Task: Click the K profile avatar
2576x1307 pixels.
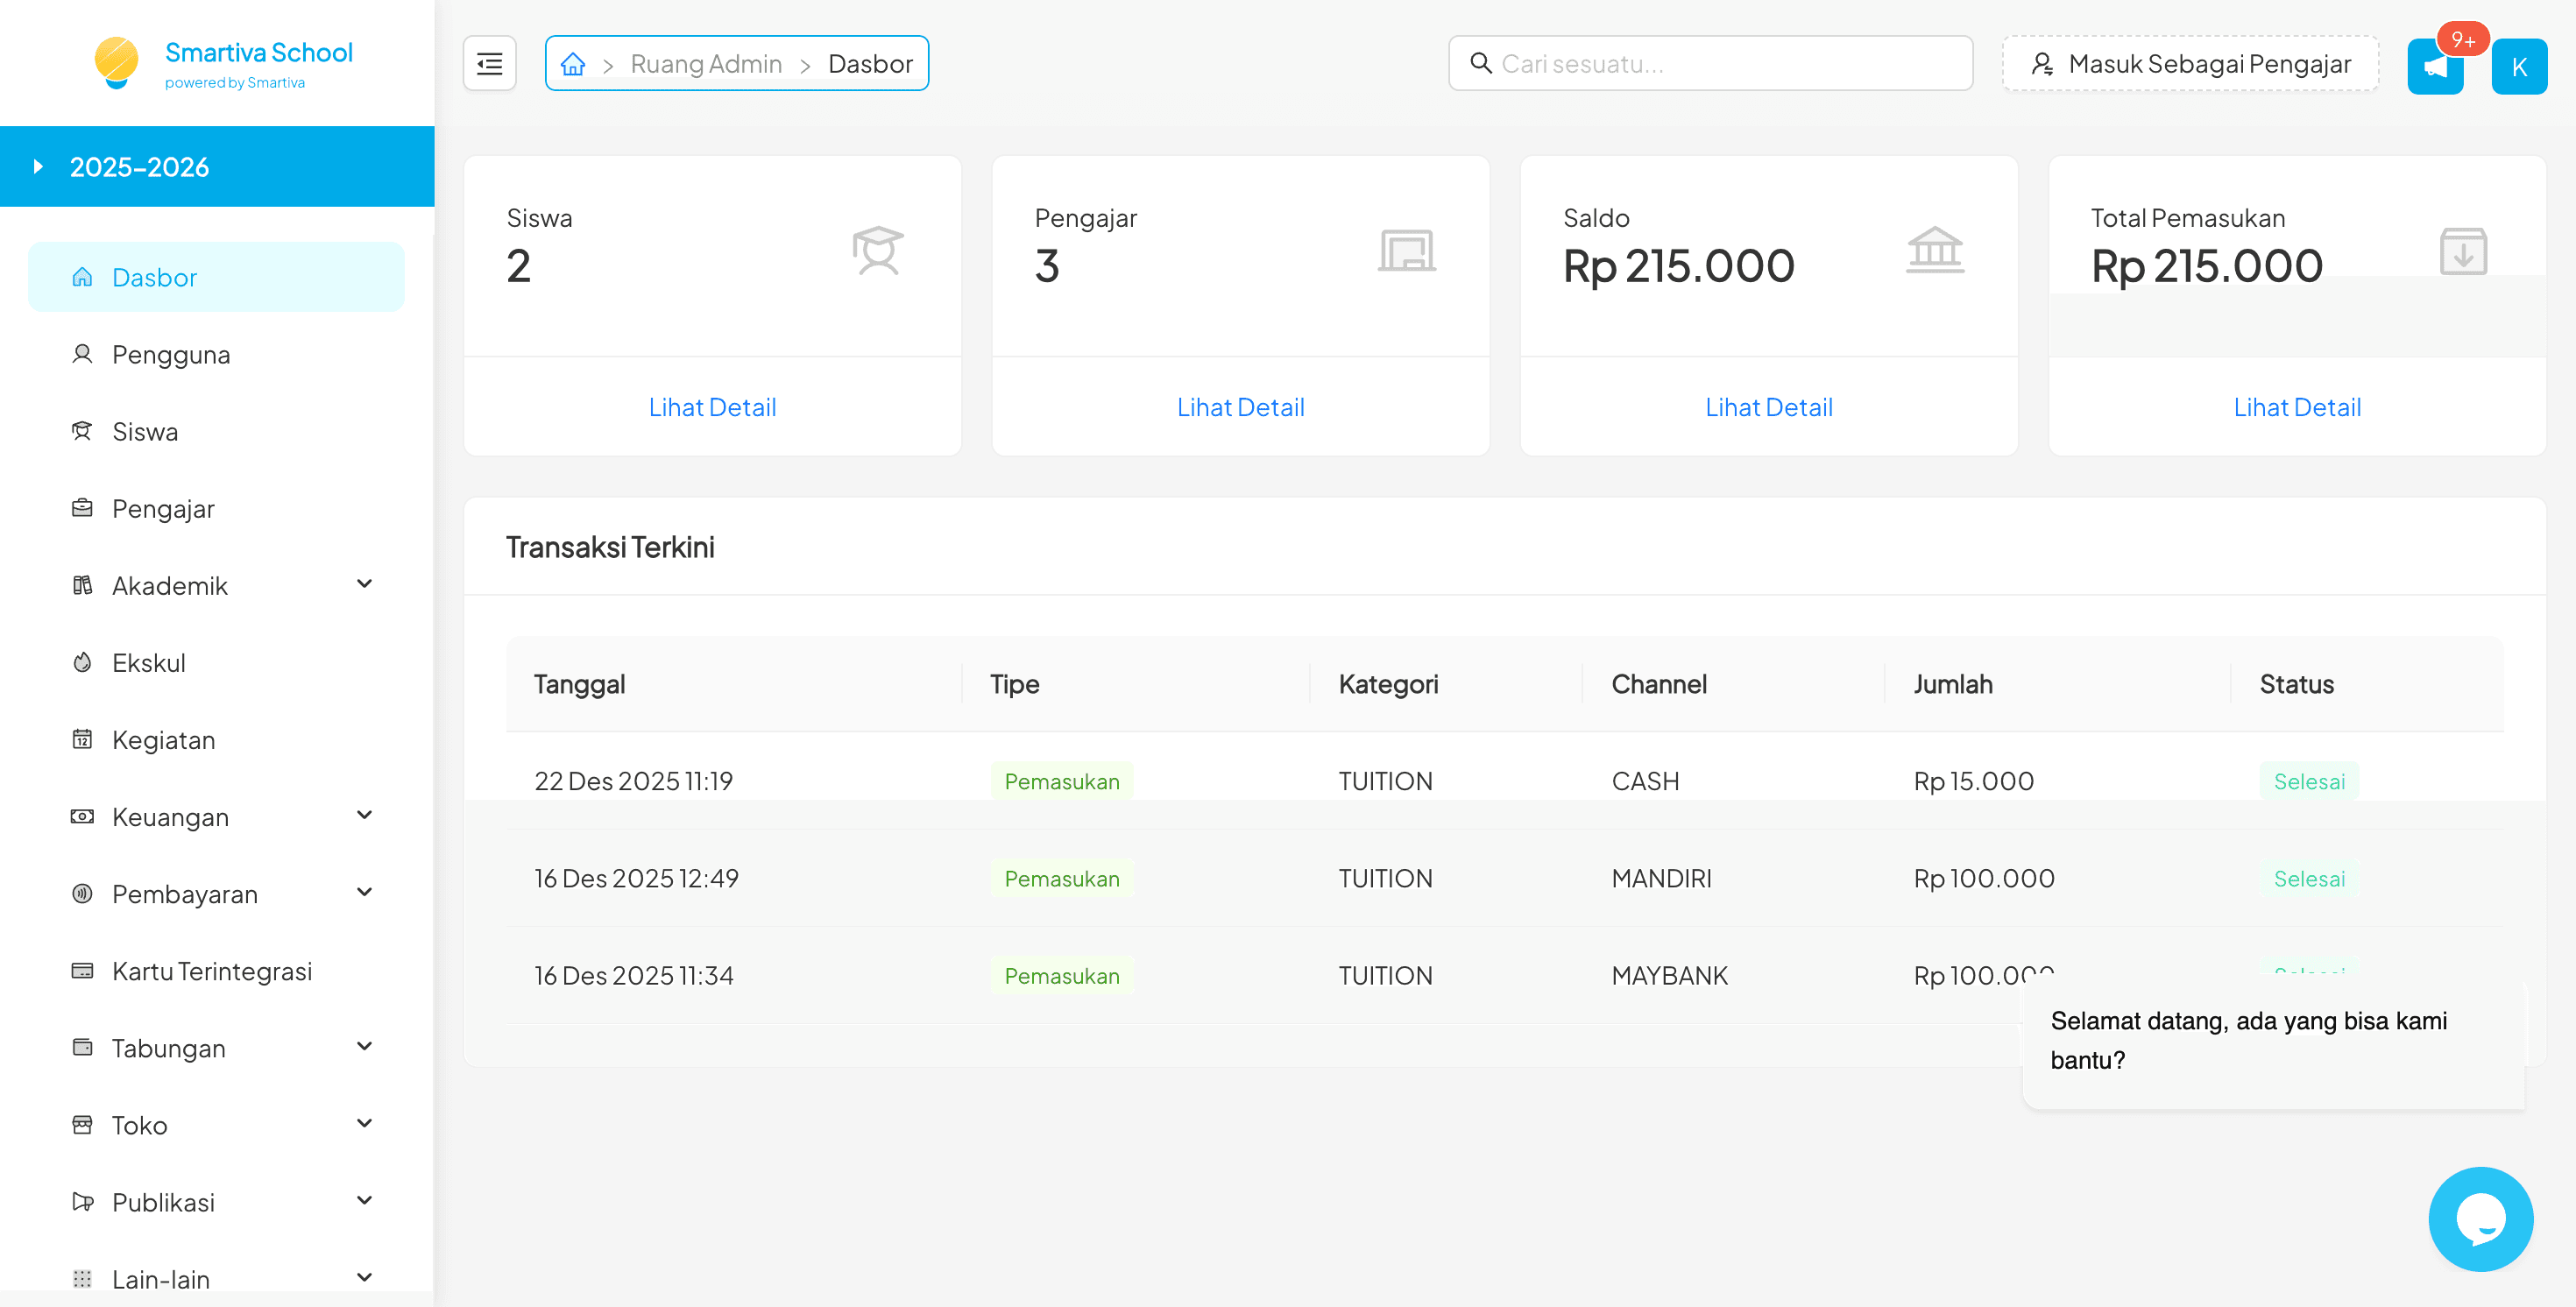Action: [x=2519, y=66]
